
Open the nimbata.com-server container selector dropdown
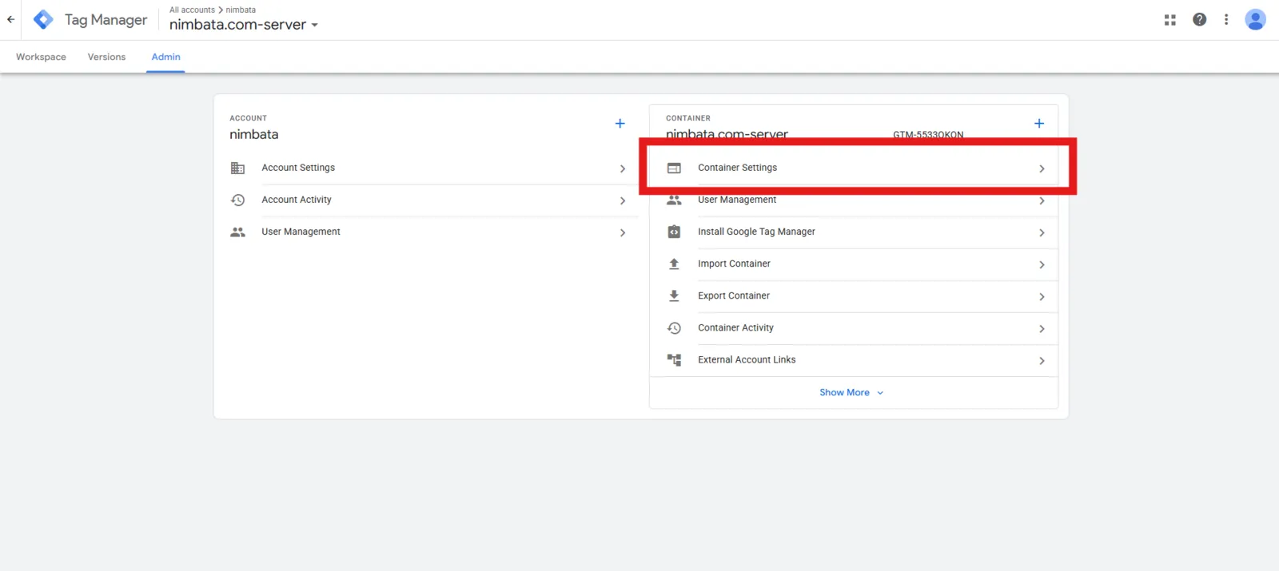pyautogui.click(x=244, y=25)
